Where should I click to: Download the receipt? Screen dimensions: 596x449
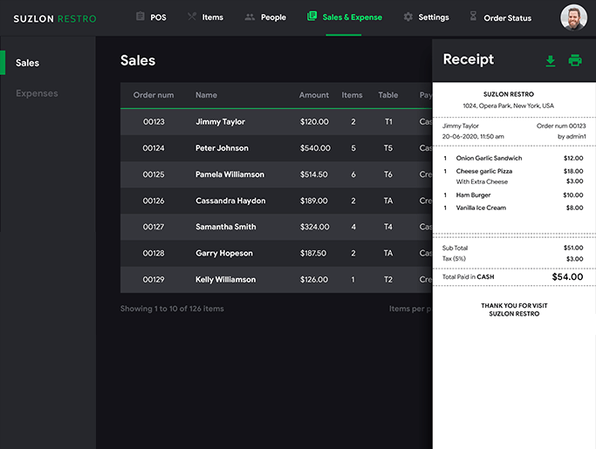551,61
